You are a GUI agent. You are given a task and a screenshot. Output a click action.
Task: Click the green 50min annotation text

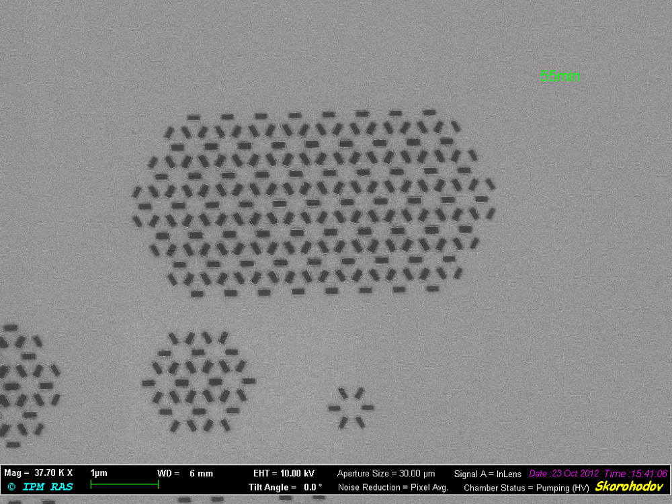tap(560, 77)
